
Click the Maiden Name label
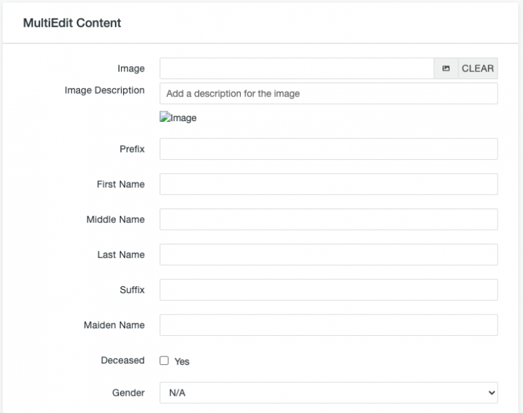click(114, 324)
